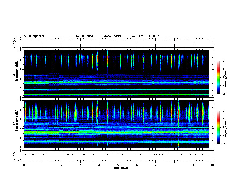Click the time axis tick label "10" at bottom
The image size is (239, 185).
[212, 165]
